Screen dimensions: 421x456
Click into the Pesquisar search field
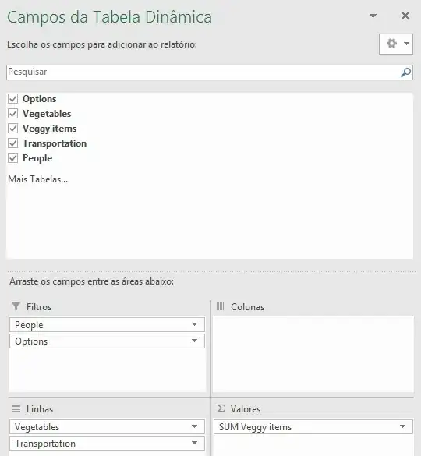(x=203, y=72)
